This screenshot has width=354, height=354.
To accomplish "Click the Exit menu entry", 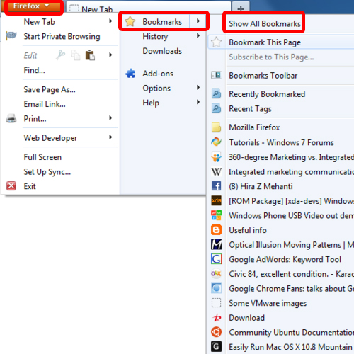I will 30,186.
